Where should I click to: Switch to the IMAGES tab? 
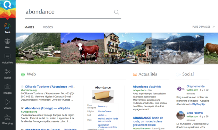pos(29,27)
